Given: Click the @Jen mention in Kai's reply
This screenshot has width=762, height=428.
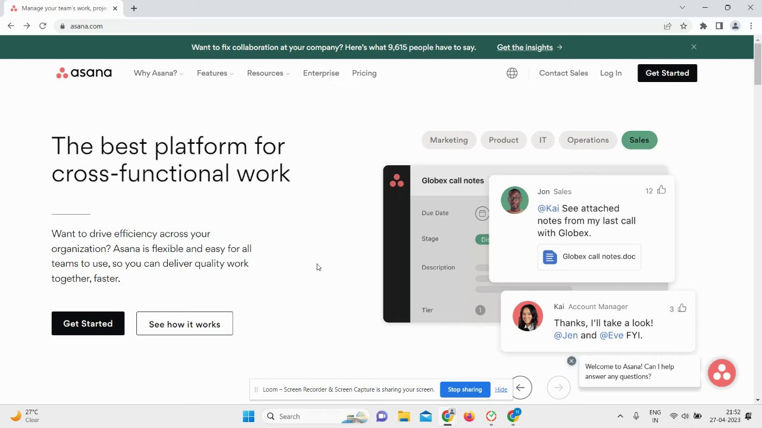Looking at the screenshot, I should [x=566, y=335].
